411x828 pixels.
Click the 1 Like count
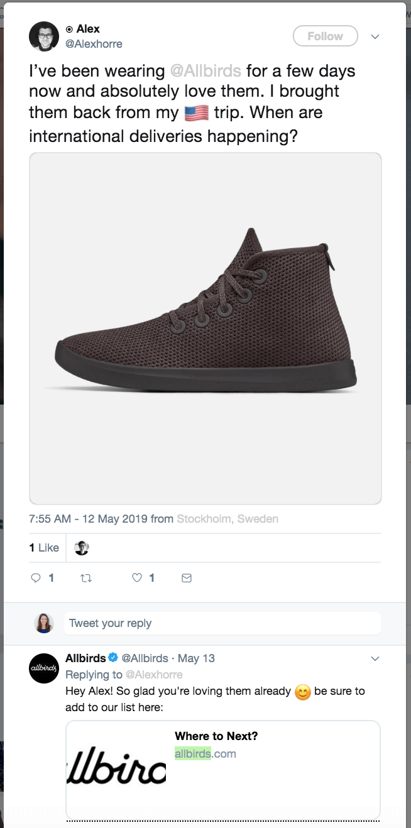point(44,548)
